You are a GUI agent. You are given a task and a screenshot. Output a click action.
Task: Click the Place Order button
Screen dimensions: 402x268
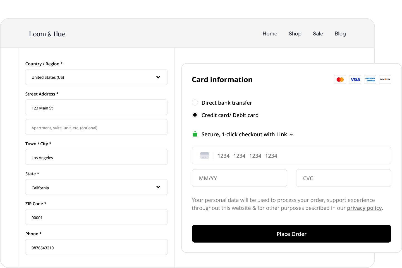click(x=291, y=234)
